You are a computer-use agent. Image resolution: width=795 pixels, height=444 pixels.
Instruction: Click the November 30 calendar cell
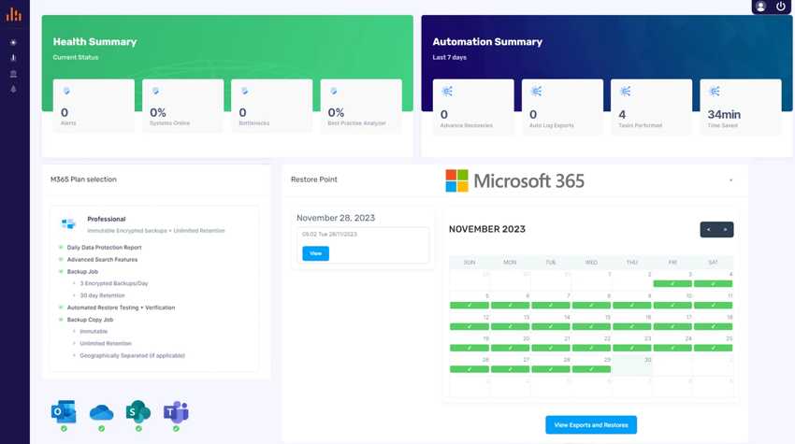coord(631,365)
